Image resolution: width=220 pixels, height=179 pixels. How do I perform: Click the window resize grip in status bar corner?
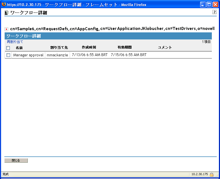[217, 175]
